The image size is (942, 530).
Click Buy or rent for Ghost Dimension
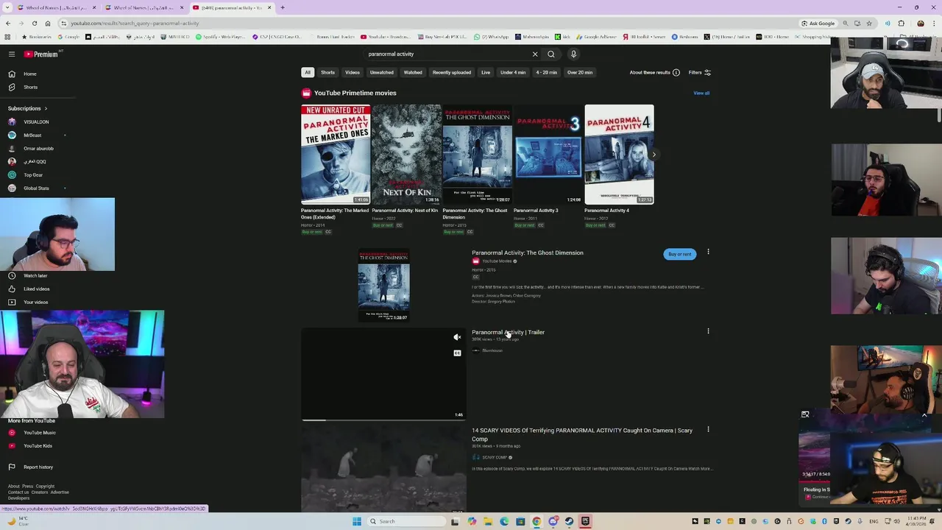coord(679,254)
